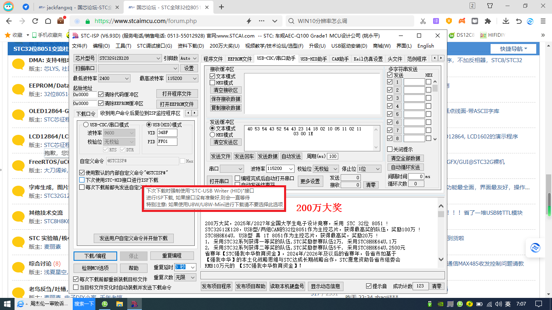552x310 pixels.
Task: Open the 重复次数 无限 dropdown
Action: click(185, 277)
